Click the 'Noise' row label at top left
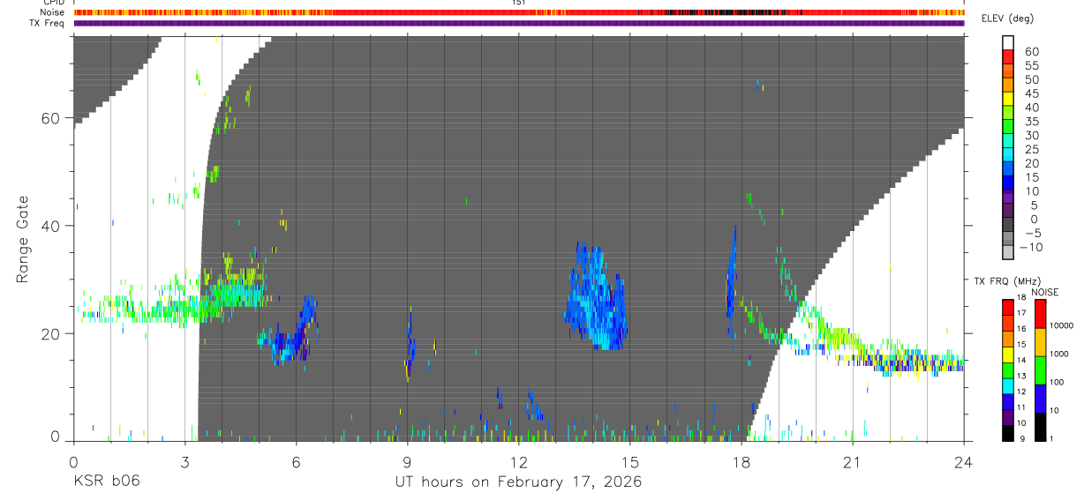This screenshot has height=500, width=1084. pyautogui.click(x=52, y=12)
